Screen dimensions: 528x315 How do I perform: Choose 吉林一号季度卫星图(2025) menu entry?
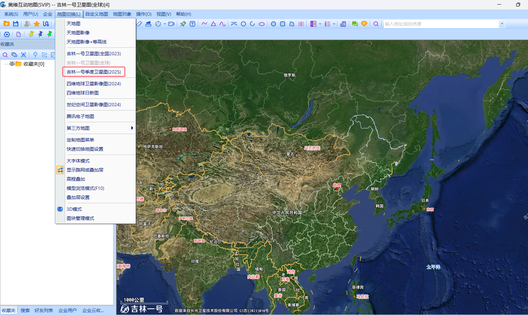(94, 72)
